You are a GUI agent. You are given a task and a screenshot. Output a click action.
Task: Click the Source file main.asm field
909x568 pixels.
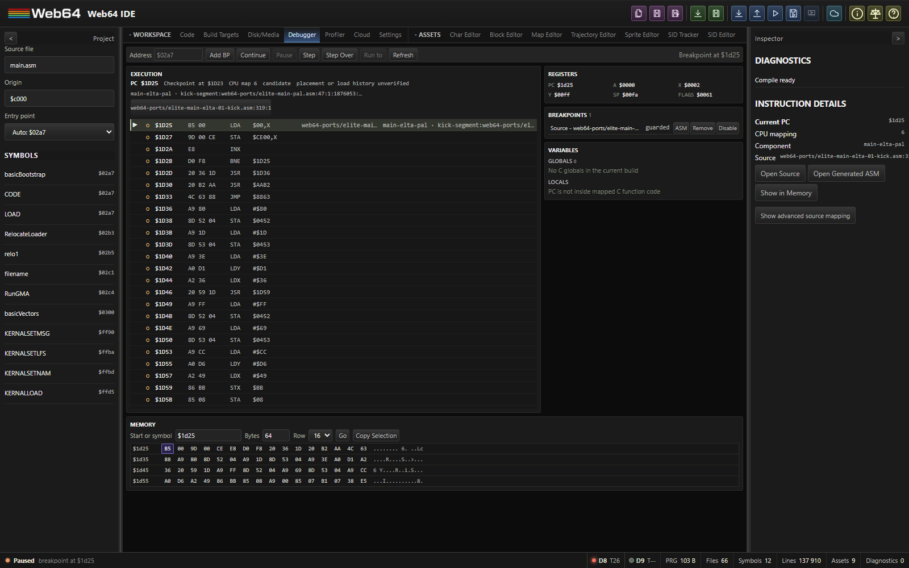[59, 65]
